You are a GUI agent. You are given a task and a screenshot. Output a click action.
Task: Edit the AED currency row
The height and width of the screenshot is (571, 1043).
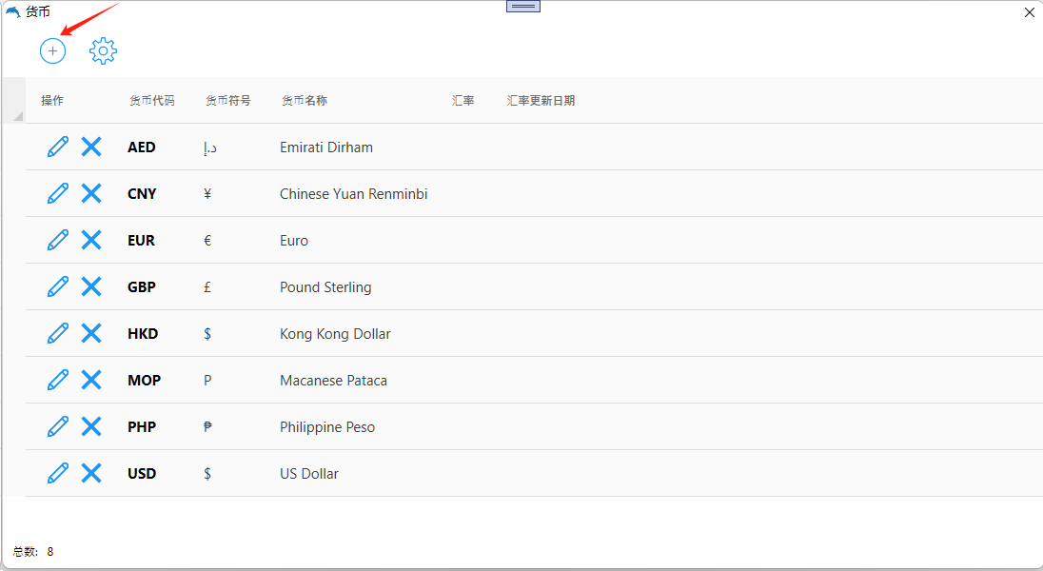tap(58, 147)
